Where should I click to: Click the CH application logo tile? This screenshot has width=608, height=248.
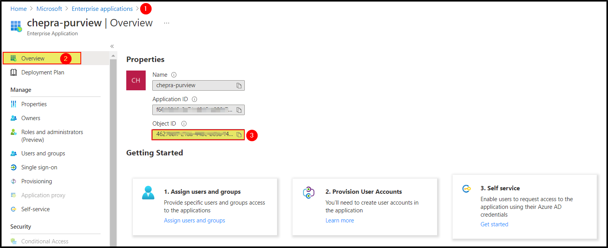click(x=136, y=80)
